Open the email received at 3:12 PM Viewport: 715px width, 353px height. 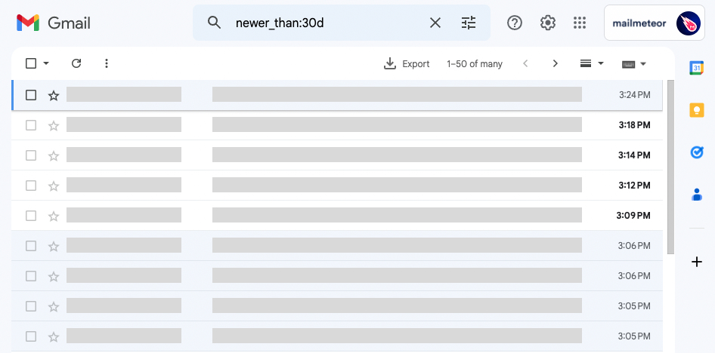tap(337, 186)
